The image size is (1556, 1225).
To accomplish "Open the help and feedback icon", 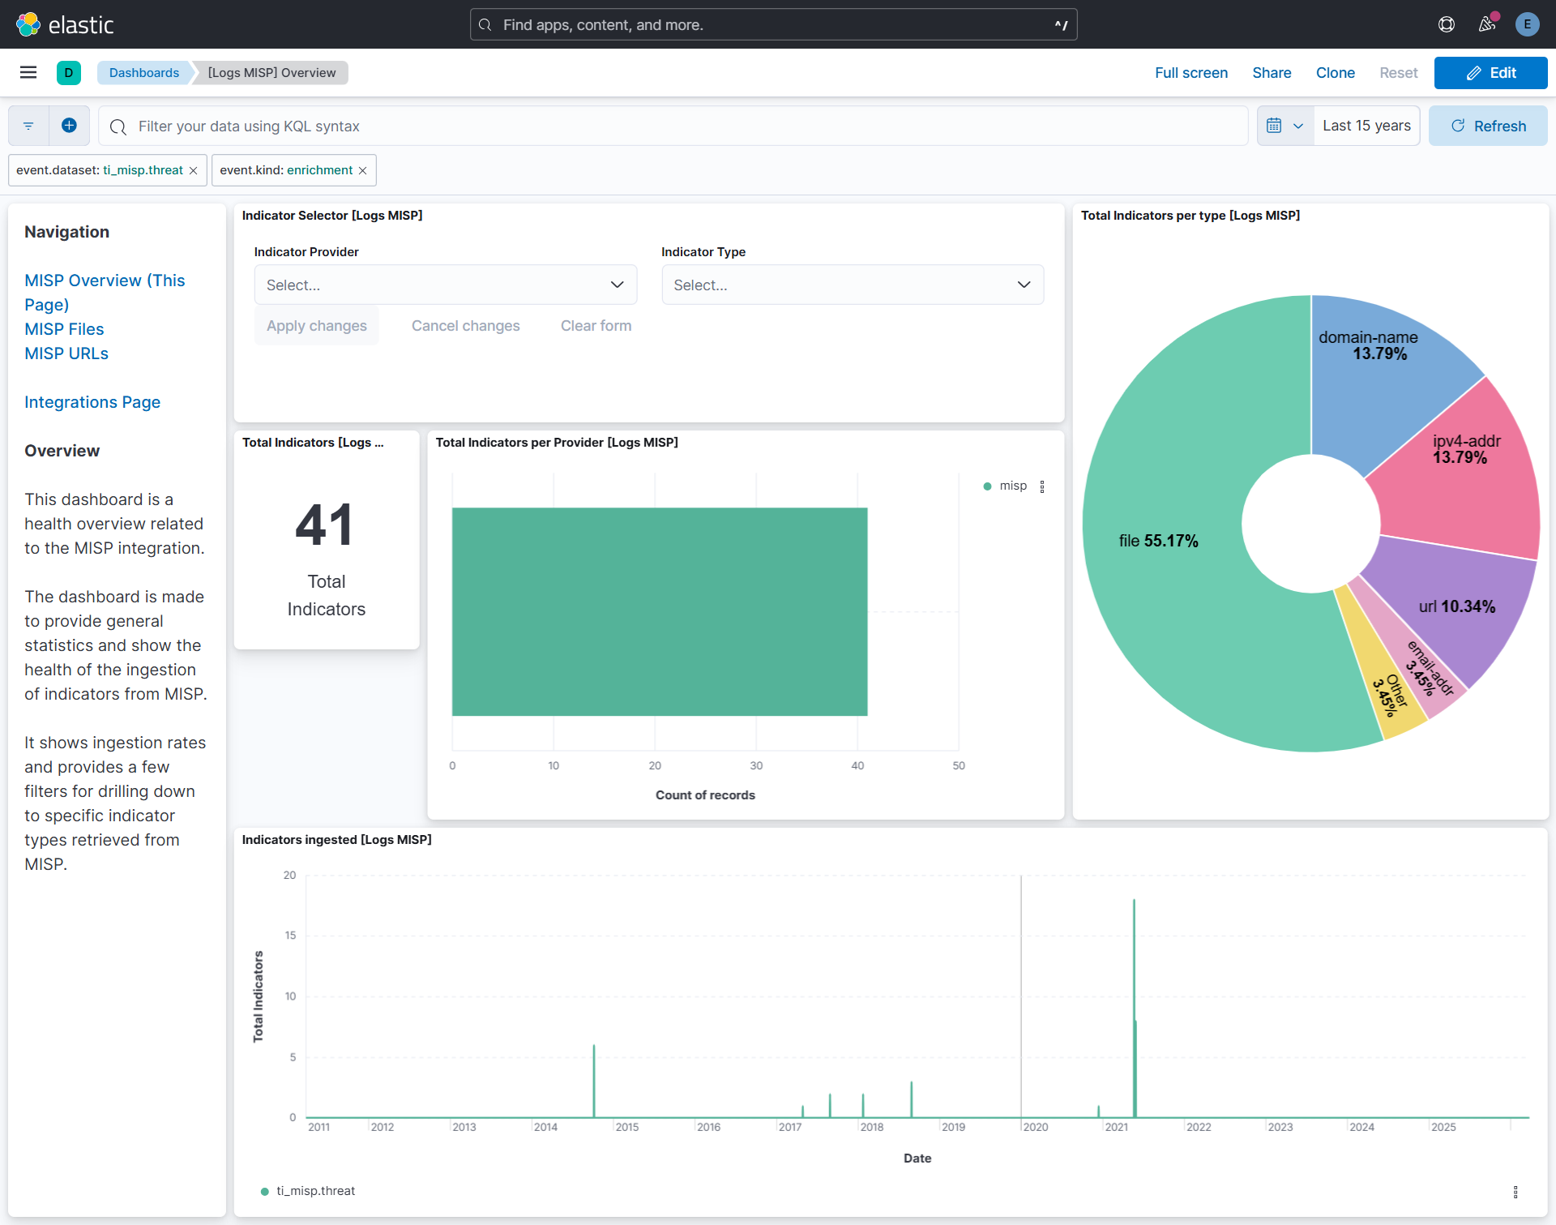I will pos(1447,24).
